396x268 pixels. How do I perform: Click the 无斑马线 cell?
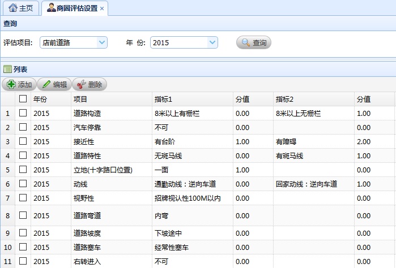click(x=193, y=155)
